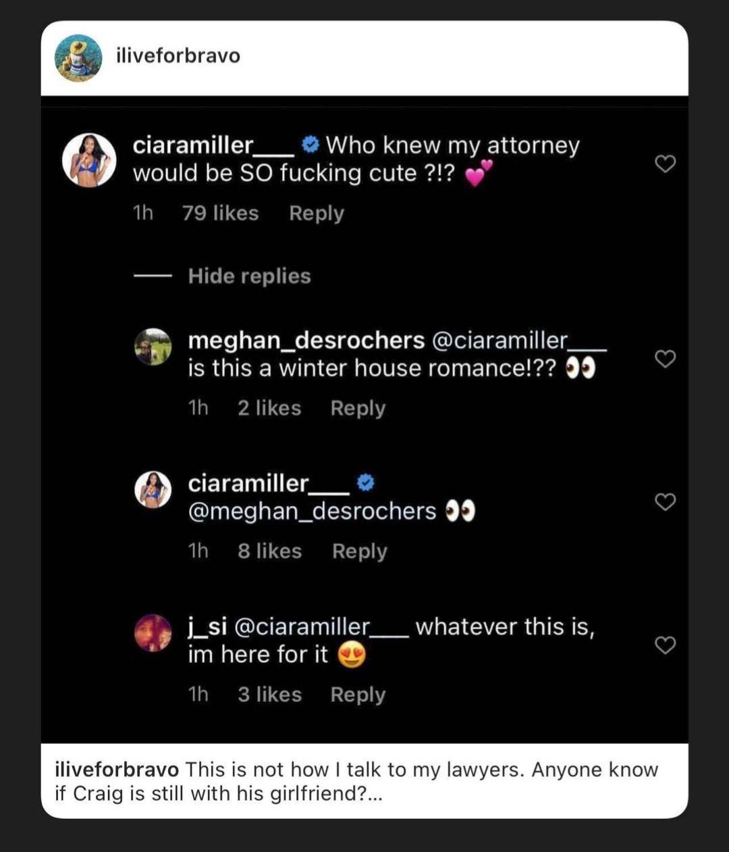Tap heart on ciaramiller's eyes emoji reply
The image size is (729, 852).
tap(666, 501)
